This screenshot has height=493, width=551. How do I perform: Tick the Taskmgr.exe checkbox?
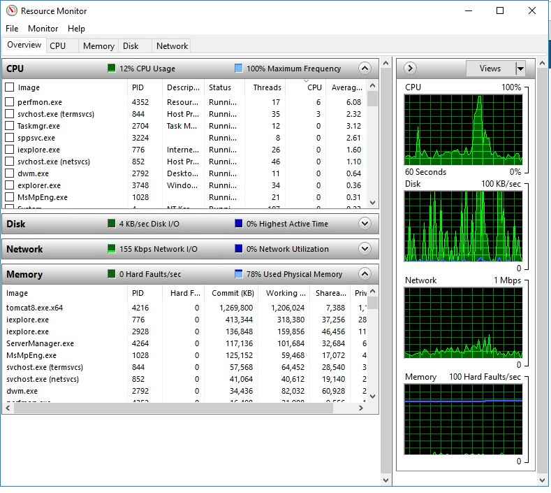coord(10,126)
